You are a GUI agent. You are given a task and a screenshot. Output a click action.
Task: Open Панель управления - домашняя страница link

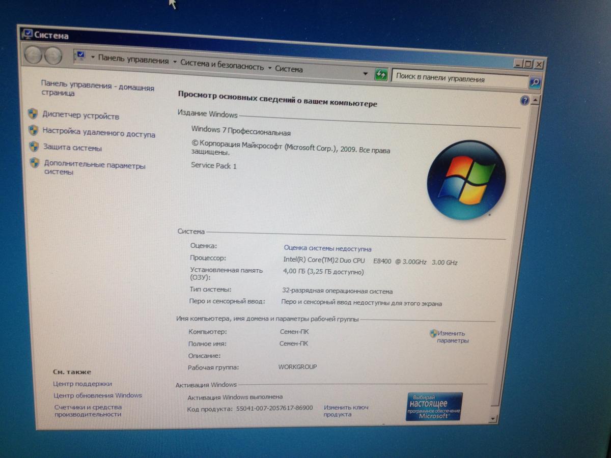pos(97,88)
